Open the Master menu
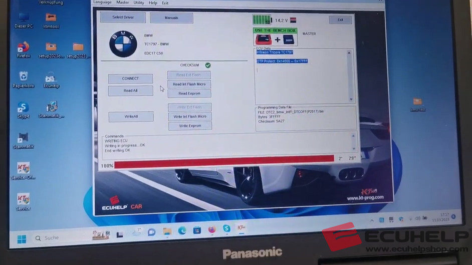472x265 pixels. (x=123, y=2)
